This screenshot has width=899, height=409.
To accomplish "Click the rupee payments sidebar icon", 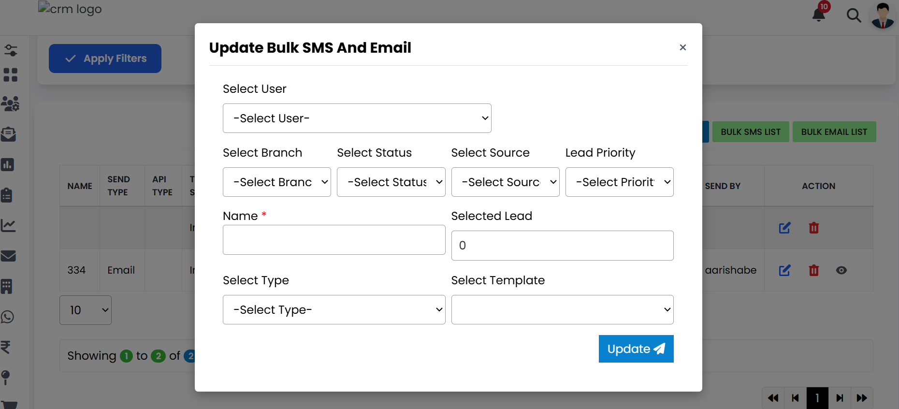I will point(6,347).
